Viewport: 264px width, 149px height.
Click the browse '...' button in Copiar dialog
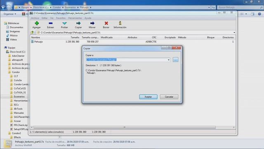click(x=175, y=60)
